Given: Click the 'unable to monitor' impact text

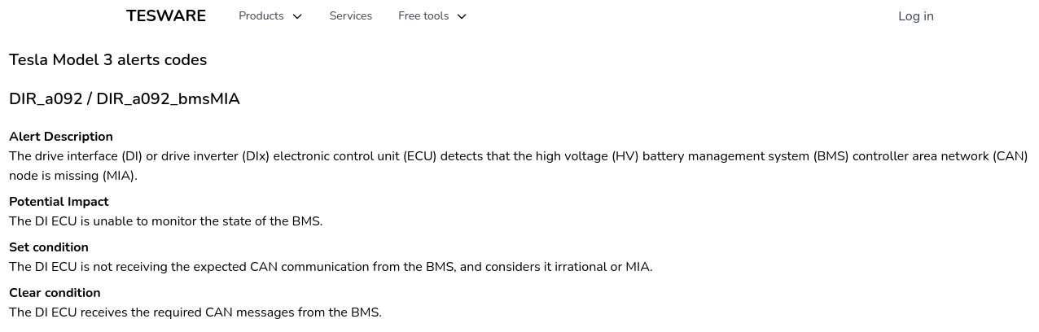Looking at the screenshot, I should point(165,221).
